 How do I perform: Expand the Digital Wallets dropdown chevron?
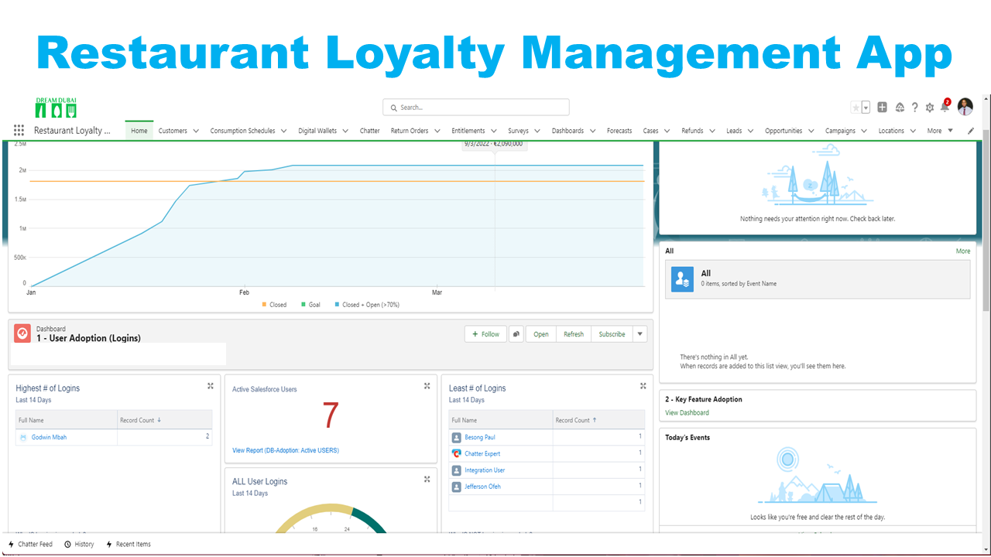click(x=346, y=131)
